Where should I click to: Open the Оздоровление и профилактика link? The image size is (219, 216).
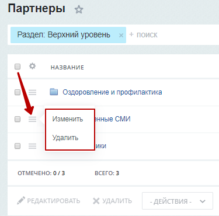click(x=112, y=92)
